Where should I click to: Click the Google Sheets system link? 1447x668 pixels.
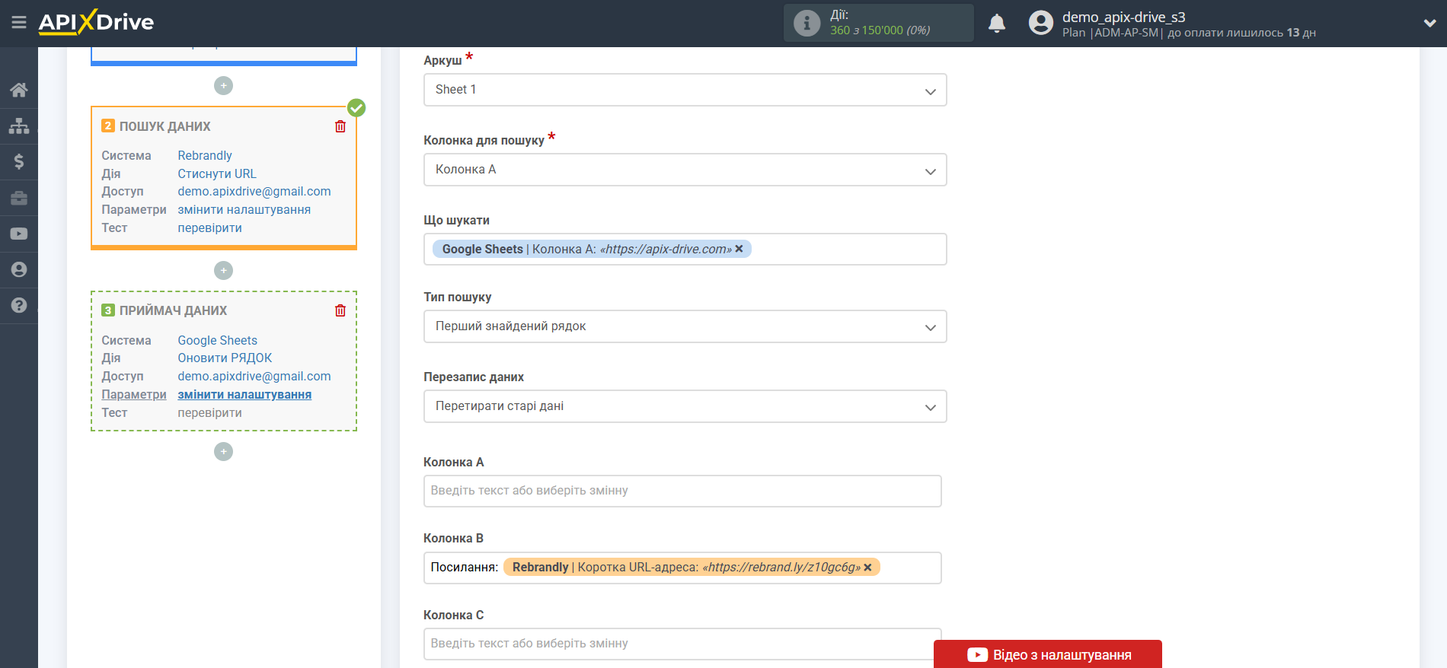tap(218, 340)
